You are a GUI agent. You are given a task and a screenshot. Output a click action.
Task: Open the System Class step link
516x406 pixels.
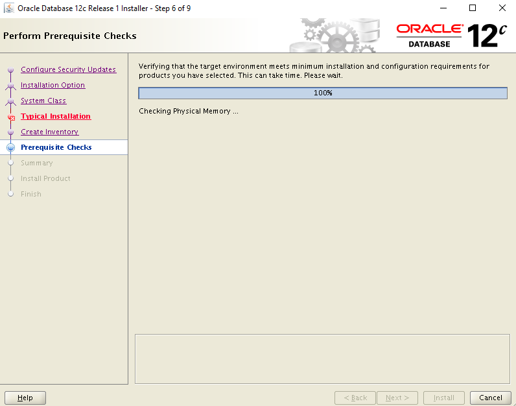point(43,101)
